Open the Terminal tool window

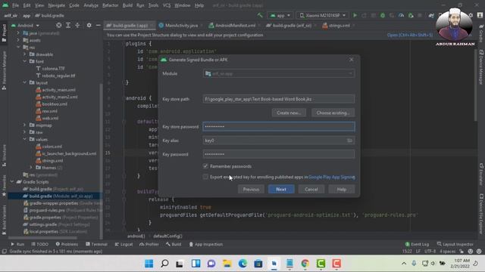pyautogui.click(x=96, y=244)
